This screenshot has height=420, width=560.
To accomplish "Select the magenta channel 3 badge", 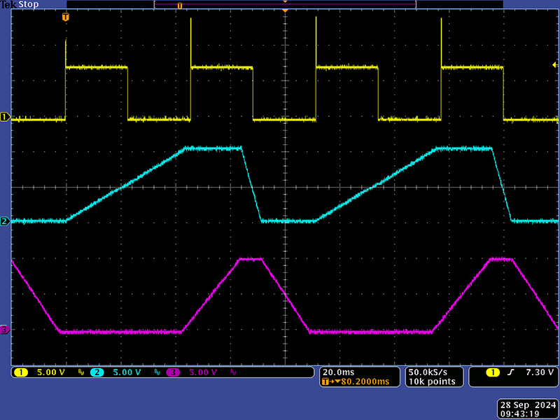I will pyautogui.click(x=172, y=372).
